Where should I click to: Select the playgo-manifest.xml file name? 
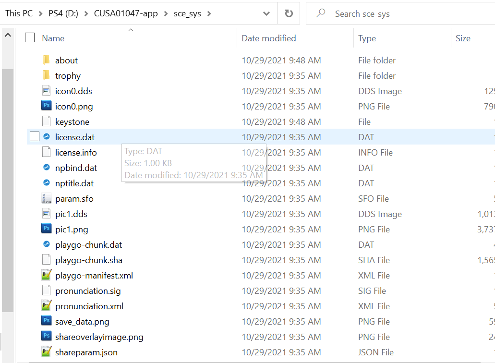coord(94,276)
